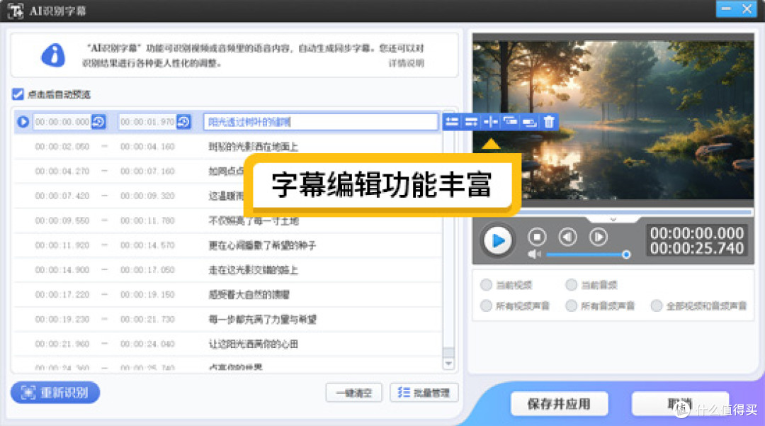
Task: Click the AI识别字幕 app logo icon
Action: point(15,10)
